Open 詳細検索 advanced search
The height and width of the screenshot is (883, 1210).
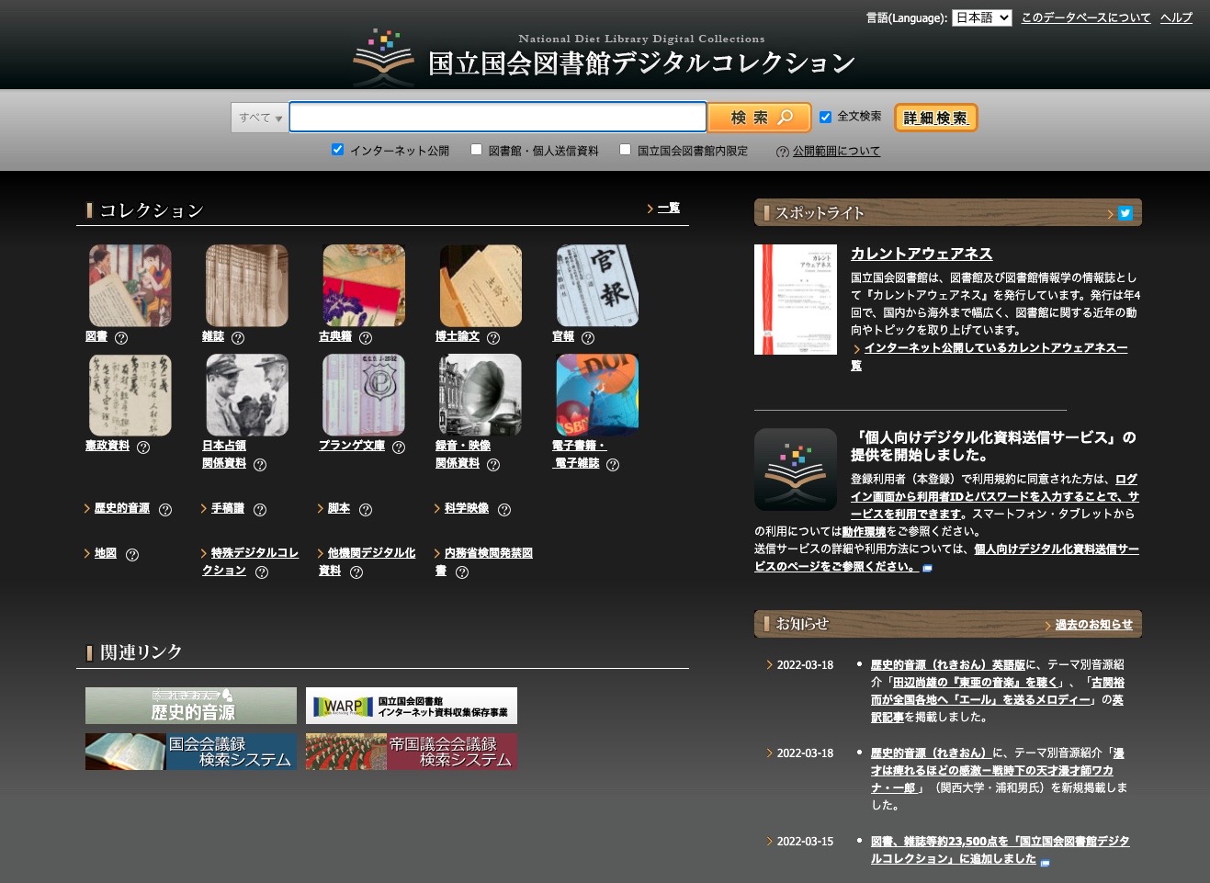[x=935, y=118]
